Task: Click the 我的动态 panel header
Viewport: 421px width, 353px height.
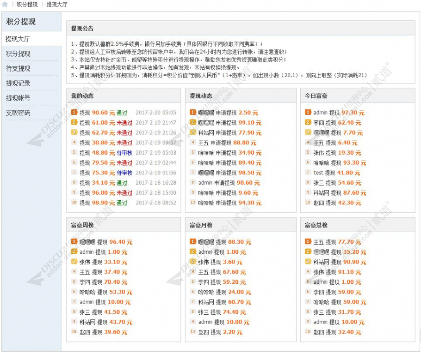Action: (x=124, y=96)
